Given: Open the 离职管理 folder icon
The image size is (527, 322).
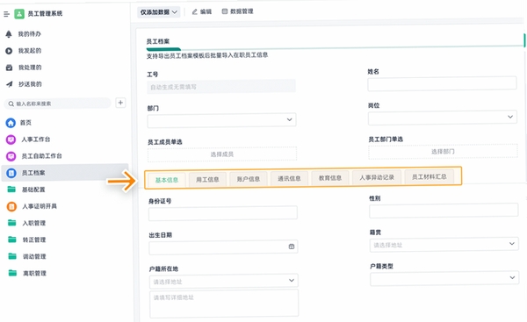Looking at the screenshot, I should [x=13, y=273].
